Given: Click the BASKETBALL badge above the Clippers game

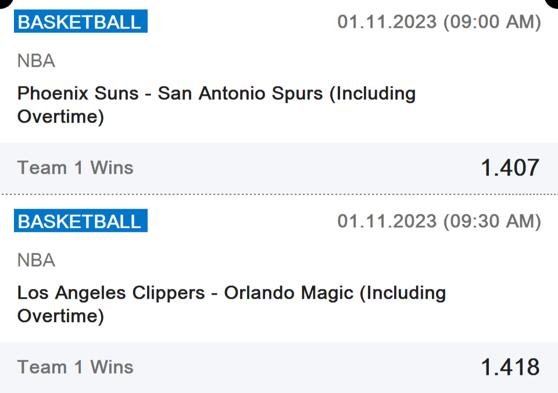Looking at the screenshot, I should (x=80, y=221).
